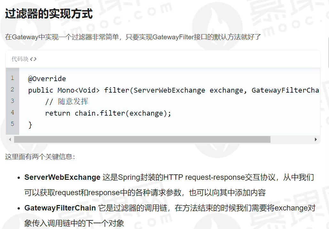Select line number 3 in the code gutter
The image size is (329, 229).
tap(12, 101)
